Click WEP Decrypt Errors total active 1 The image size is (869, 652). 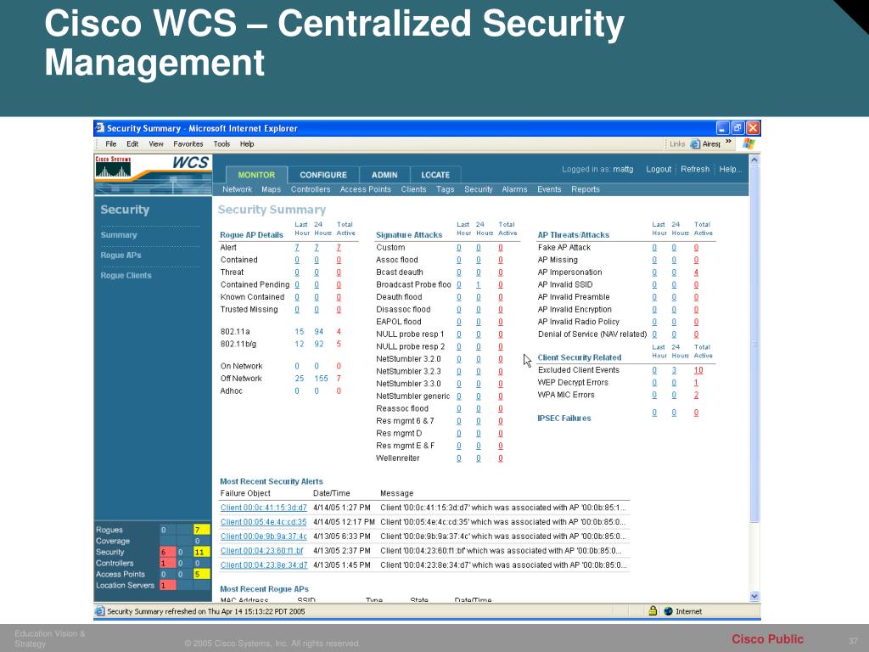(x=696, y=383)
